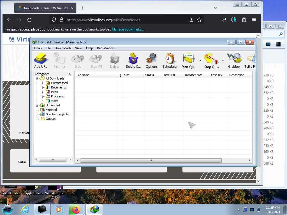Open the Firefox hamburger menu

point(254,20)
